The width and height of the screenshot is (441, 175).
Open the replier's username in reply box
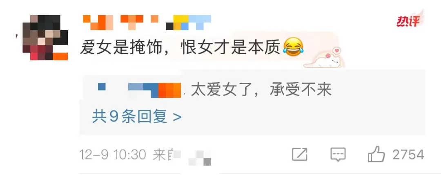(139, 90)
